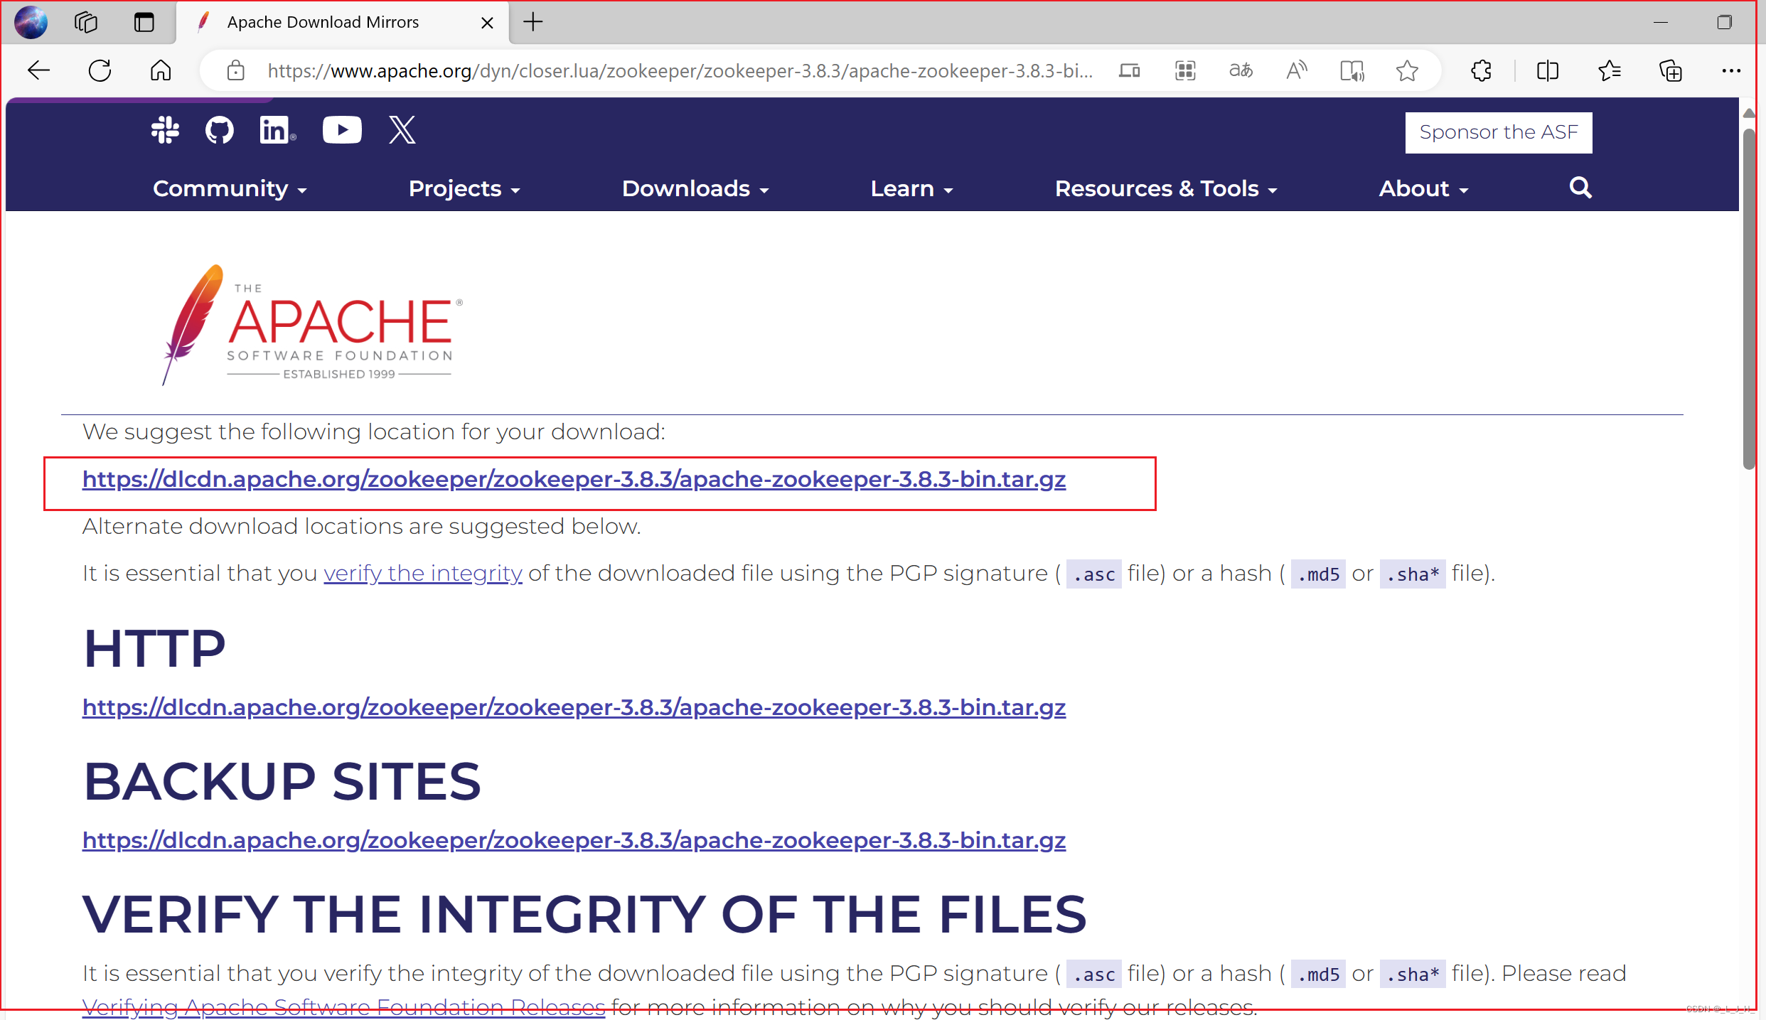Add page to favorites with star icon
Screen dimensions: 1766x1020
[x=1407, y=70]
